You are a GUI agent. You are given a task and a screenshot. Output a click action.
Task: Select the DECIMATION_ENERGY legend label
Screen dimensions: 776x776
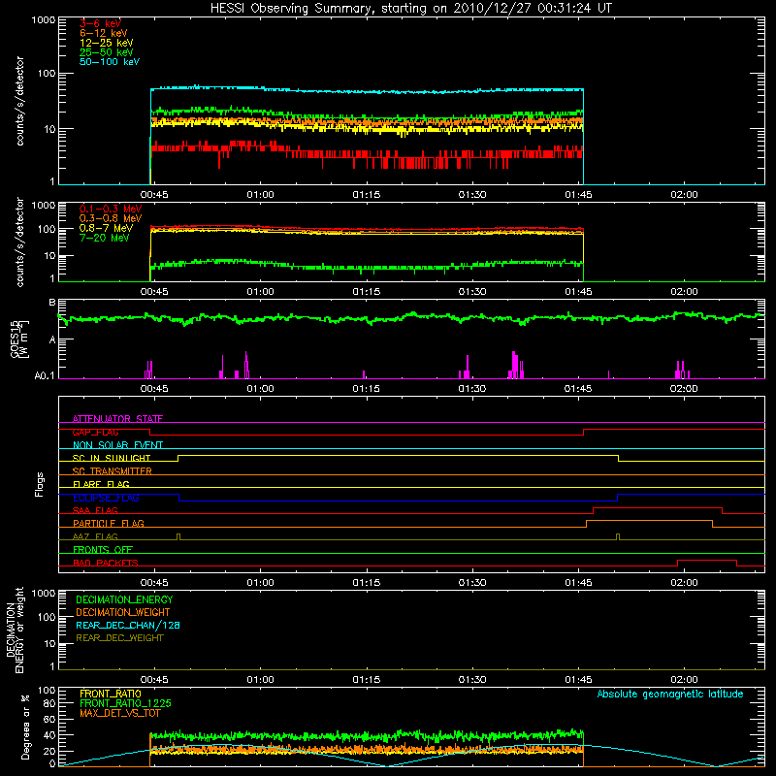(x=124, y=599)
